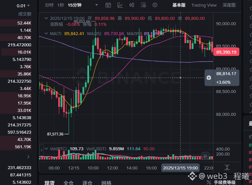Screen dimensions: 252x185
Task: Click the 06:00 time axis label
Action: [54, 168]
